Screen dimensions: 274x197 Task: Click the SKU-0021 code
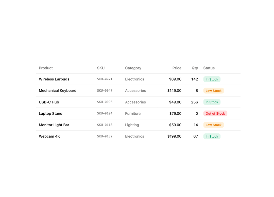coord(105,79)
